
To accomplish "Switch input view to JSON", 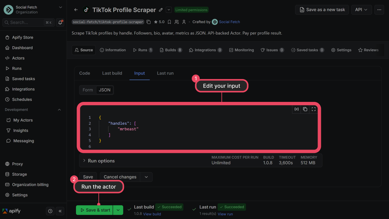I will click(x=105, y=90).
